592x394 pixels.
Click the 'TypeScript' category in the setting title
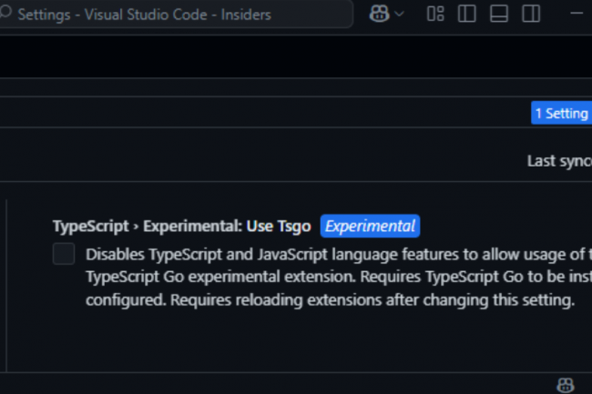click(x=91, y=226)
